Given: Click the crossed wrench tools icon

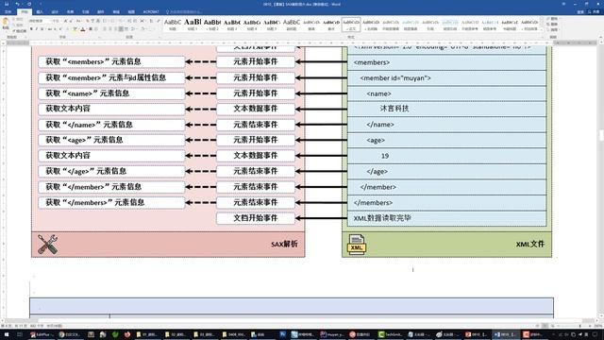Looking at the screenshot, I should pos(48,244).
